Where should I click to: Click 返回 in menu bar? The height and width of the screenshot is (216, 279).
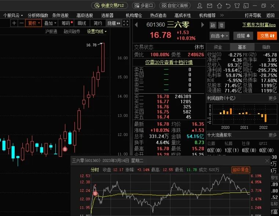click(270, 15)
